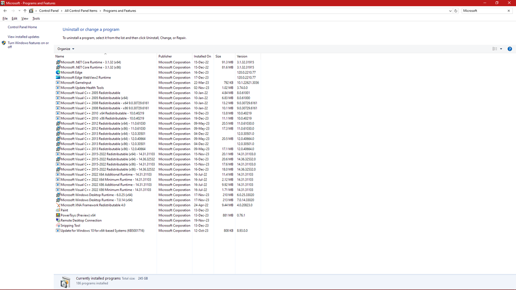Click Control Panel in the breadcrumb

click(49, 11)
